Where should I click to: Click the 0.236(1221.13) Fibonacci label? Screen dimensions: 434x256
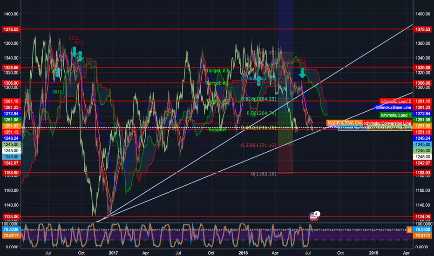click(258, 145)
